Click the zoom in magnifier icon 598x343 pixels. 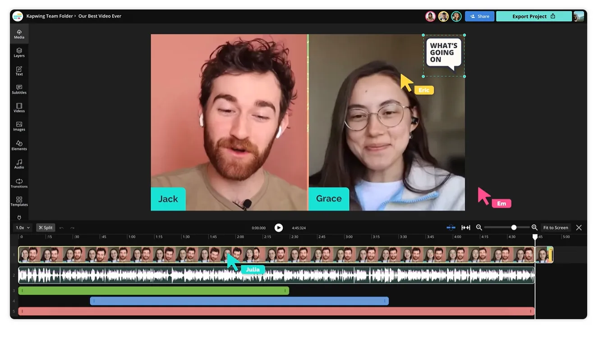(534, 228)
